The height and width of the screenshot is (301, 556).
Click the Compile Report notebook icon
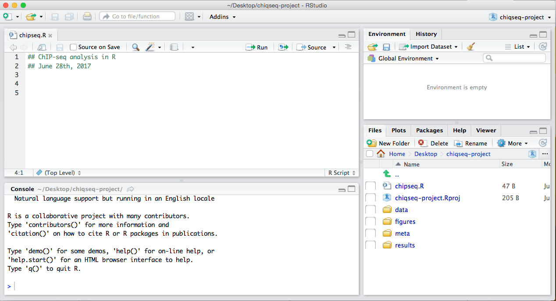click(x=174, y=47)
